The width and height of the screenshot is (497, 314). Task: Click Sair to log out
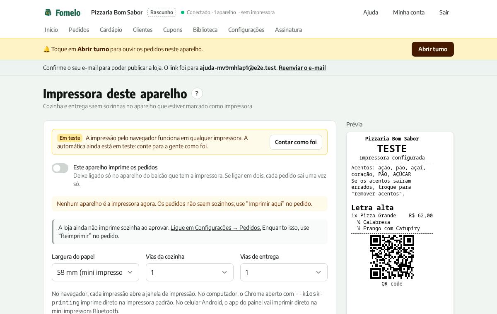(x=444, y=12)
